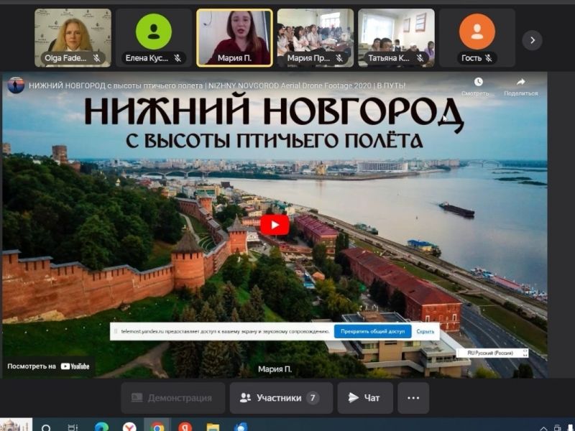This screenshot has width=575, height=431.
Task: Click the YouTube Watch Later clock icon
Action: tap(478, 82)
